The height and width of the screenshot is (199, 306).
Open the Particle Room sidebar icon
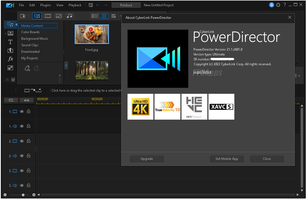(x=10, y=68)
